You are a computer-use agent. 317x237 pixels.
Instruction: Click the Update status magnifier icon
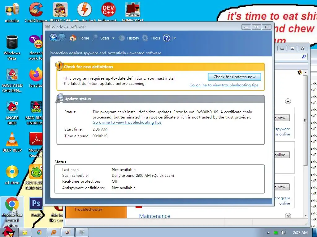(x=59, y=98)
